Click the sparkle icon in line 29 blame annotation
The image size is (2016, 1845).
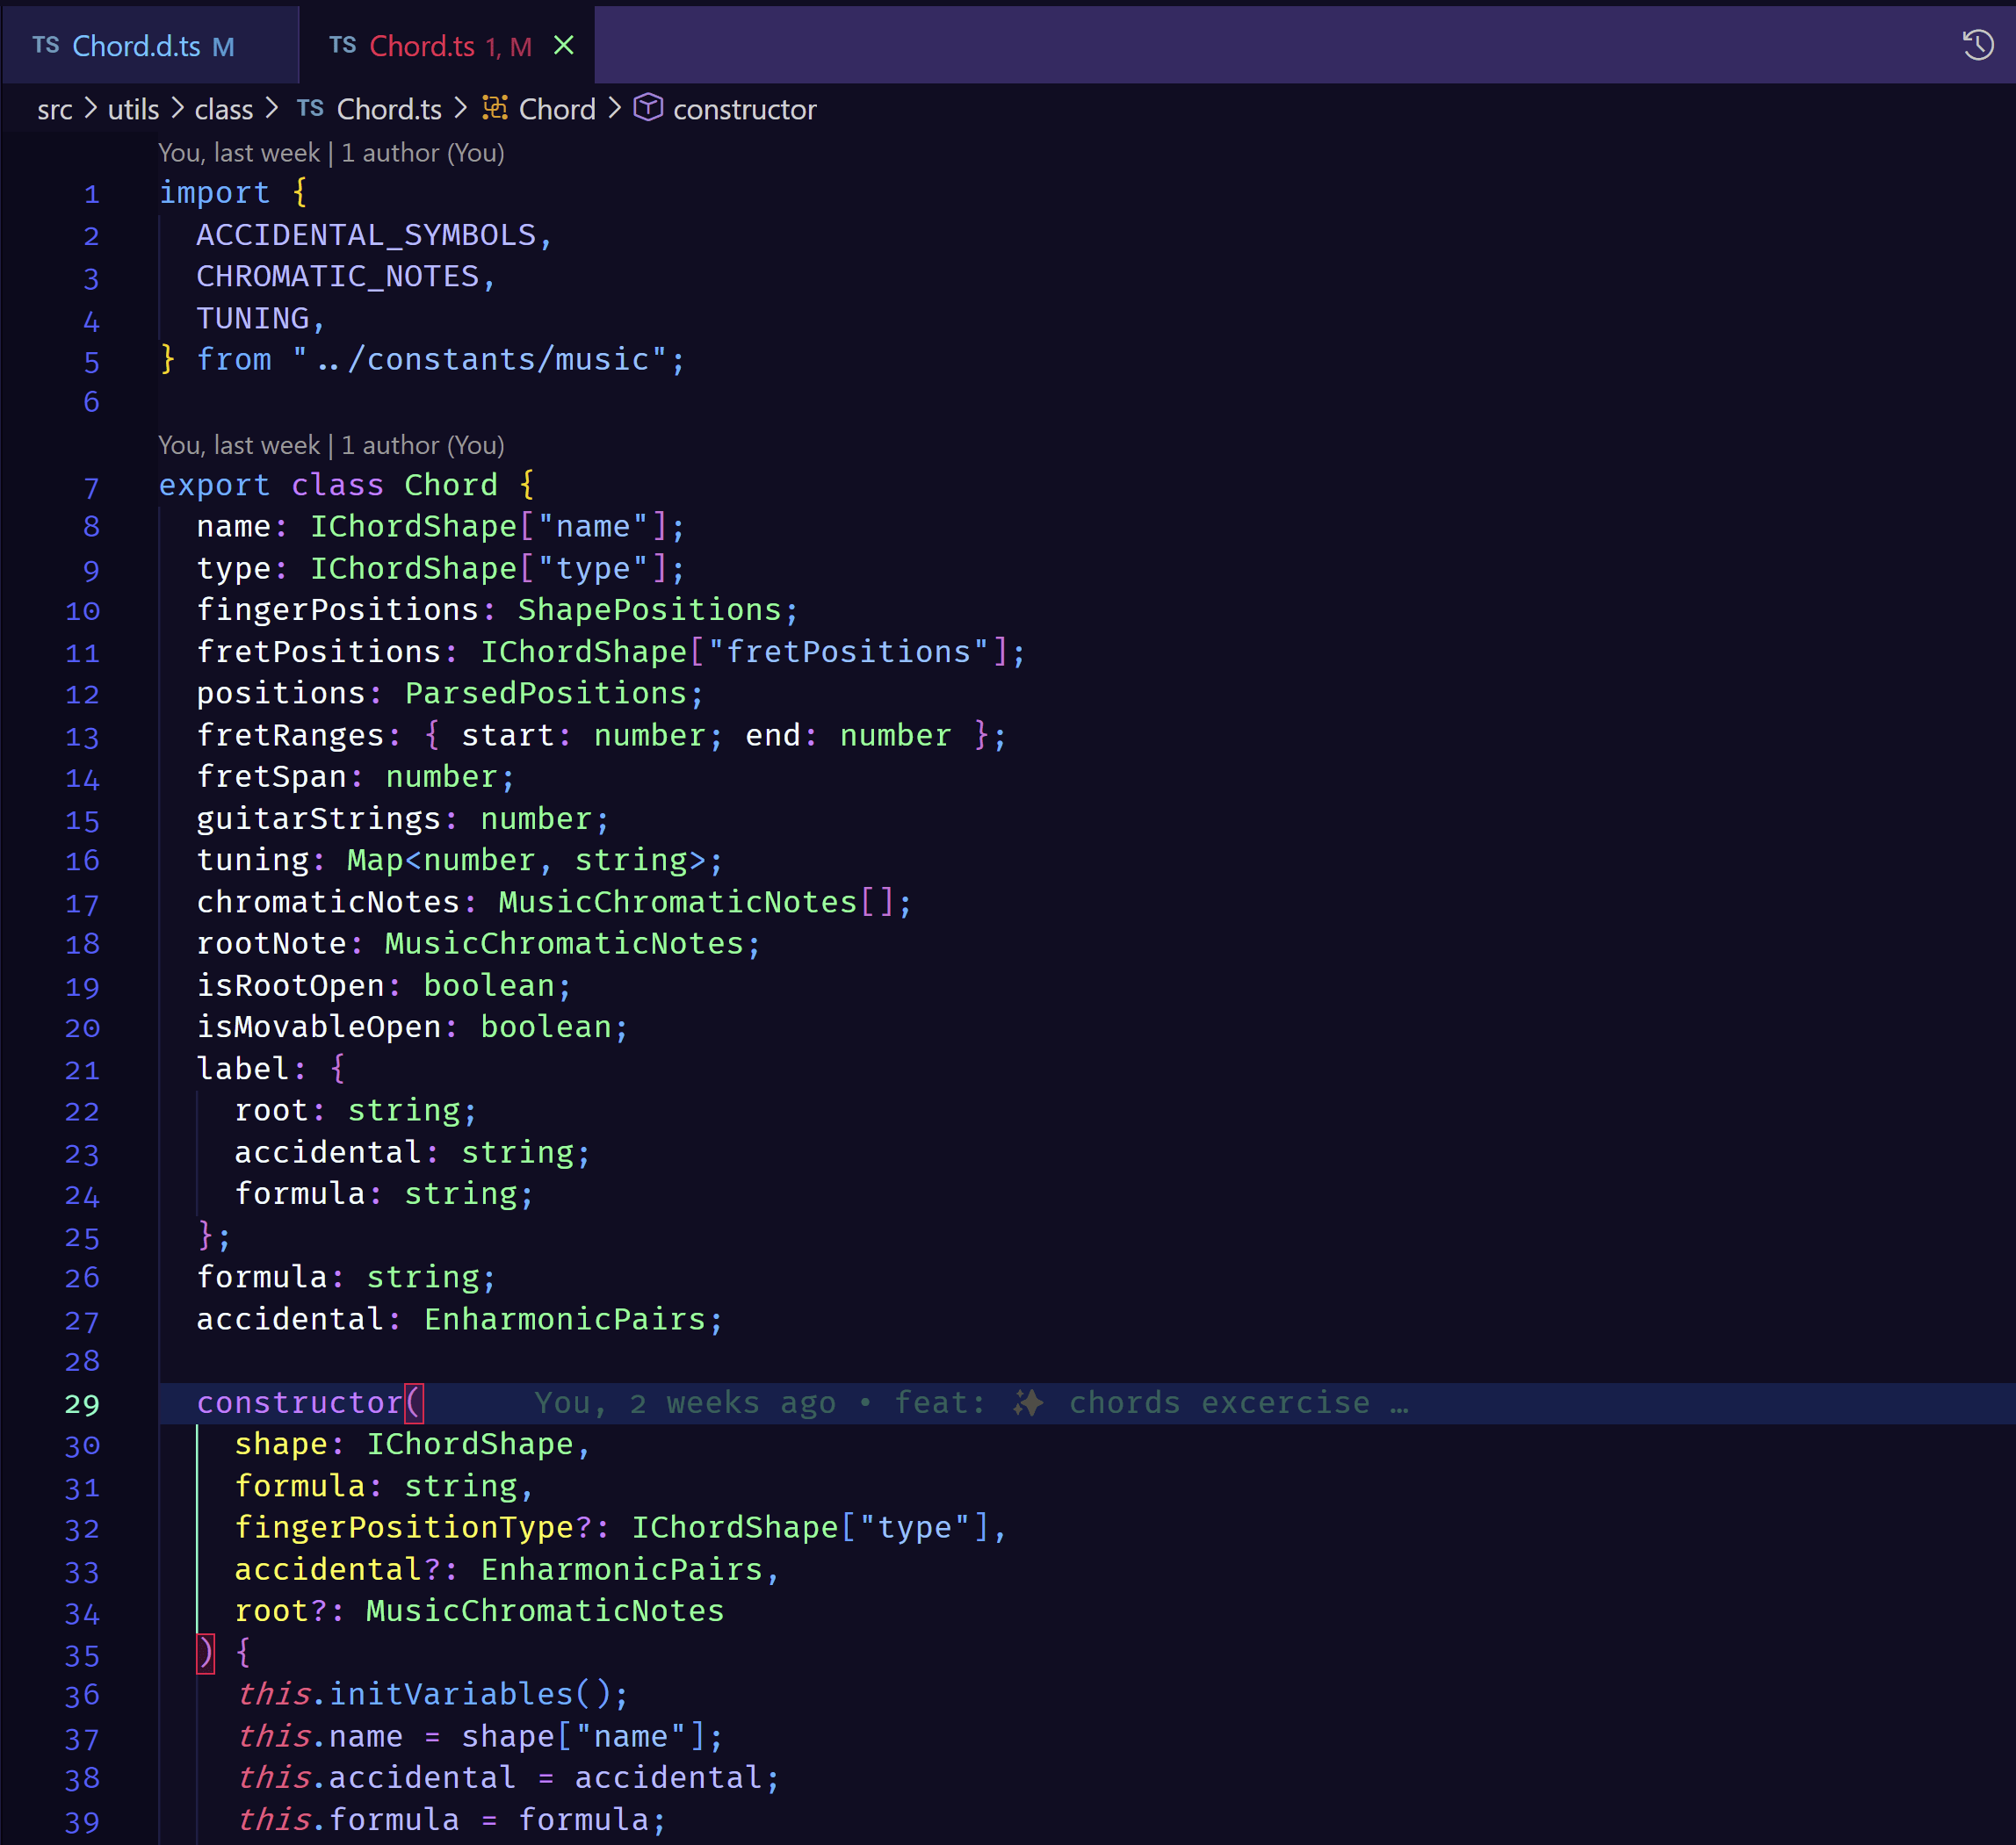pyautogui.click(x=1030, y=1402)
